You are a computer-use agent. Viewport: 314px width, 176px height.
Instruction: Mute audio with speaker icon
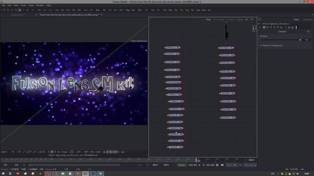click(x=222, y=165)
